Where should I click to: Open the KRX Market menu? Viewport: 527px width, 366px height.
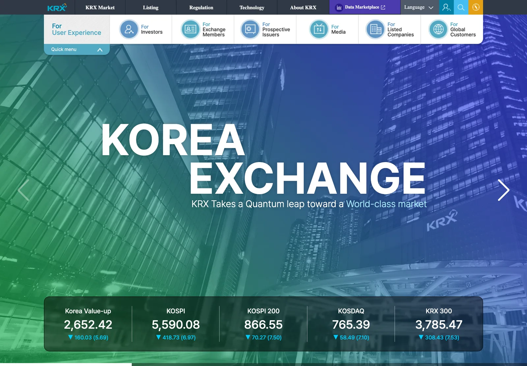click(100, 7)
